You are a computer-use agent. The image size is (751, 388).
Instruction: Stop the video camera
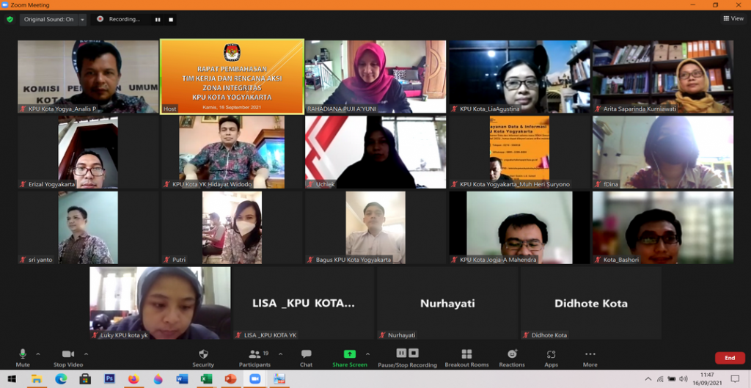pos(67,355)
